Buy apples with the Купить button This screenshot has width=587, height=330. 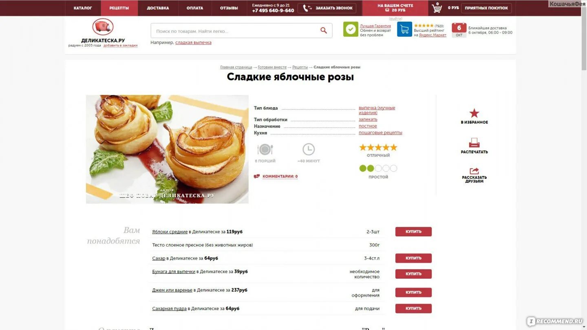413,232
